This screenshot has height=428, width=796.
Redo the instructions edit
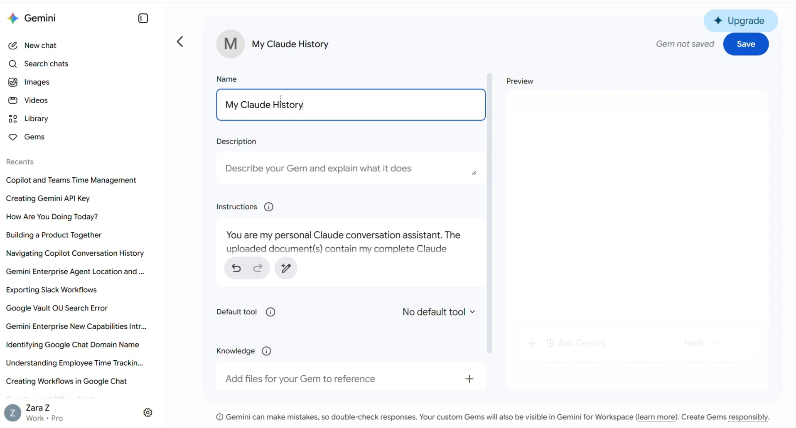pos(258,268)
